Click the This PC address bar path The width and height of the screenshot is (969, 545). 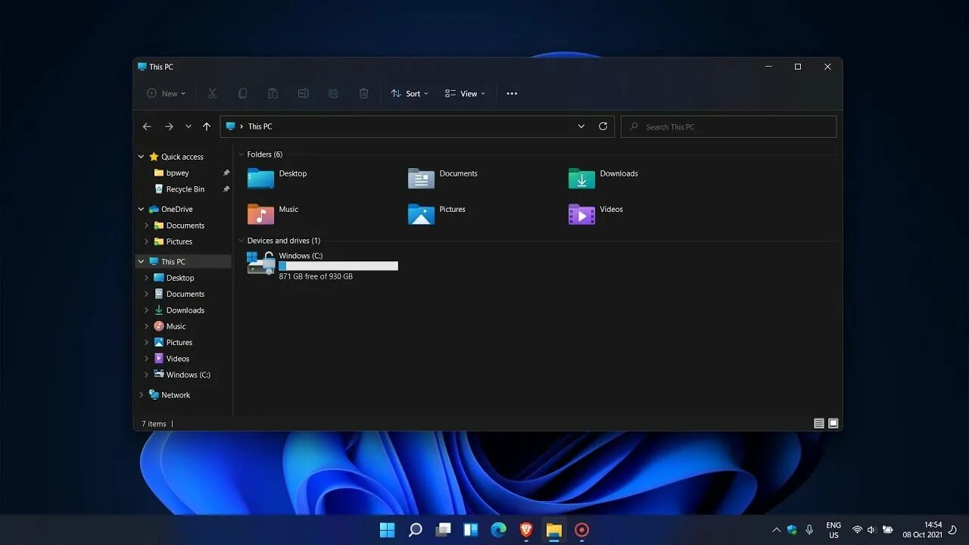point(260,126)
